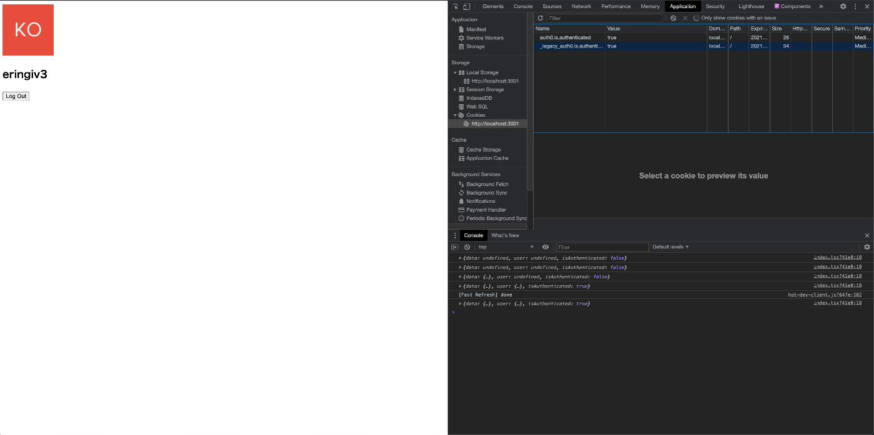This screenshot has width=874, height=435.
Task: Open the React Components tab
Action: point(792,6)
